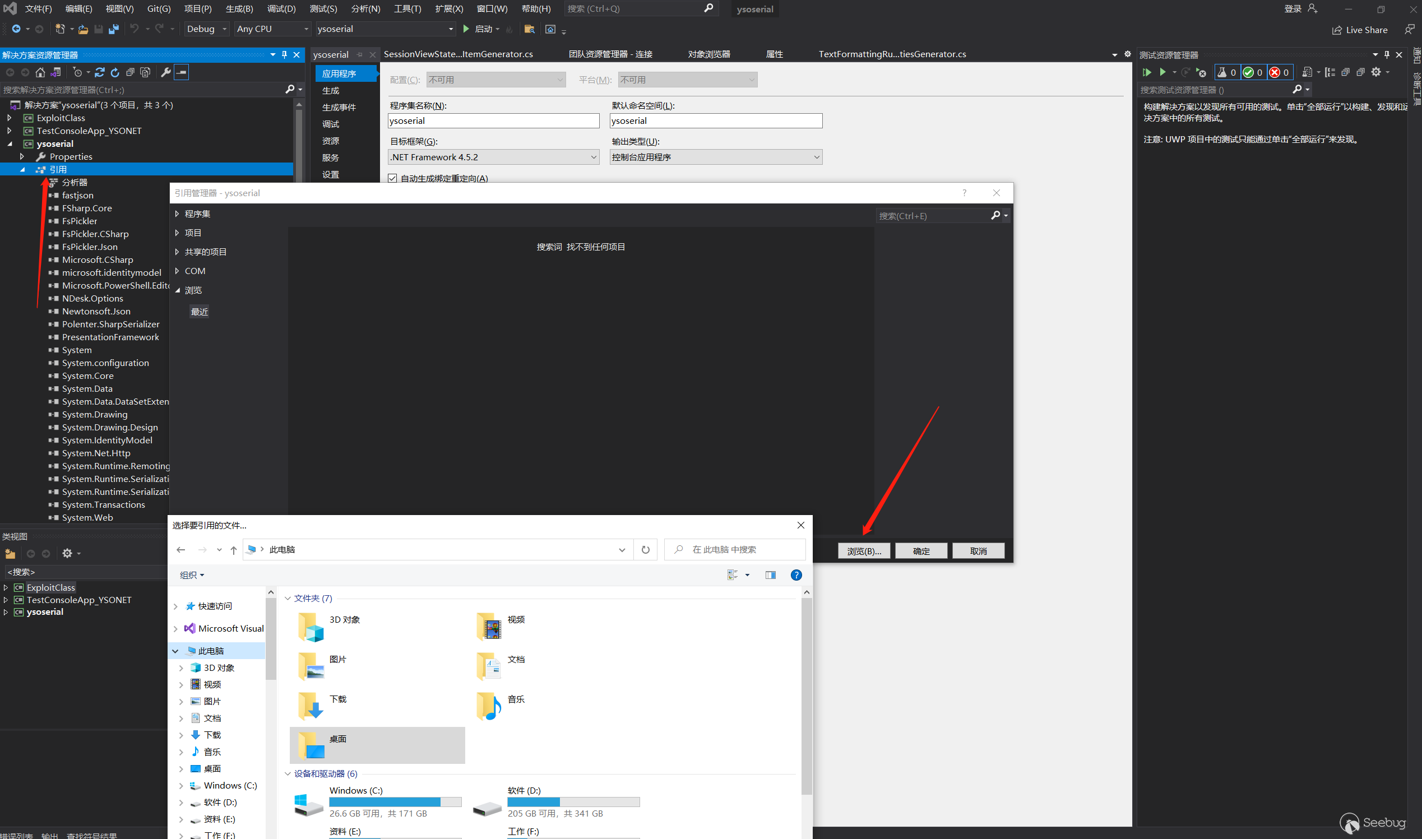Click Live Share icon

coord(1337,30)
